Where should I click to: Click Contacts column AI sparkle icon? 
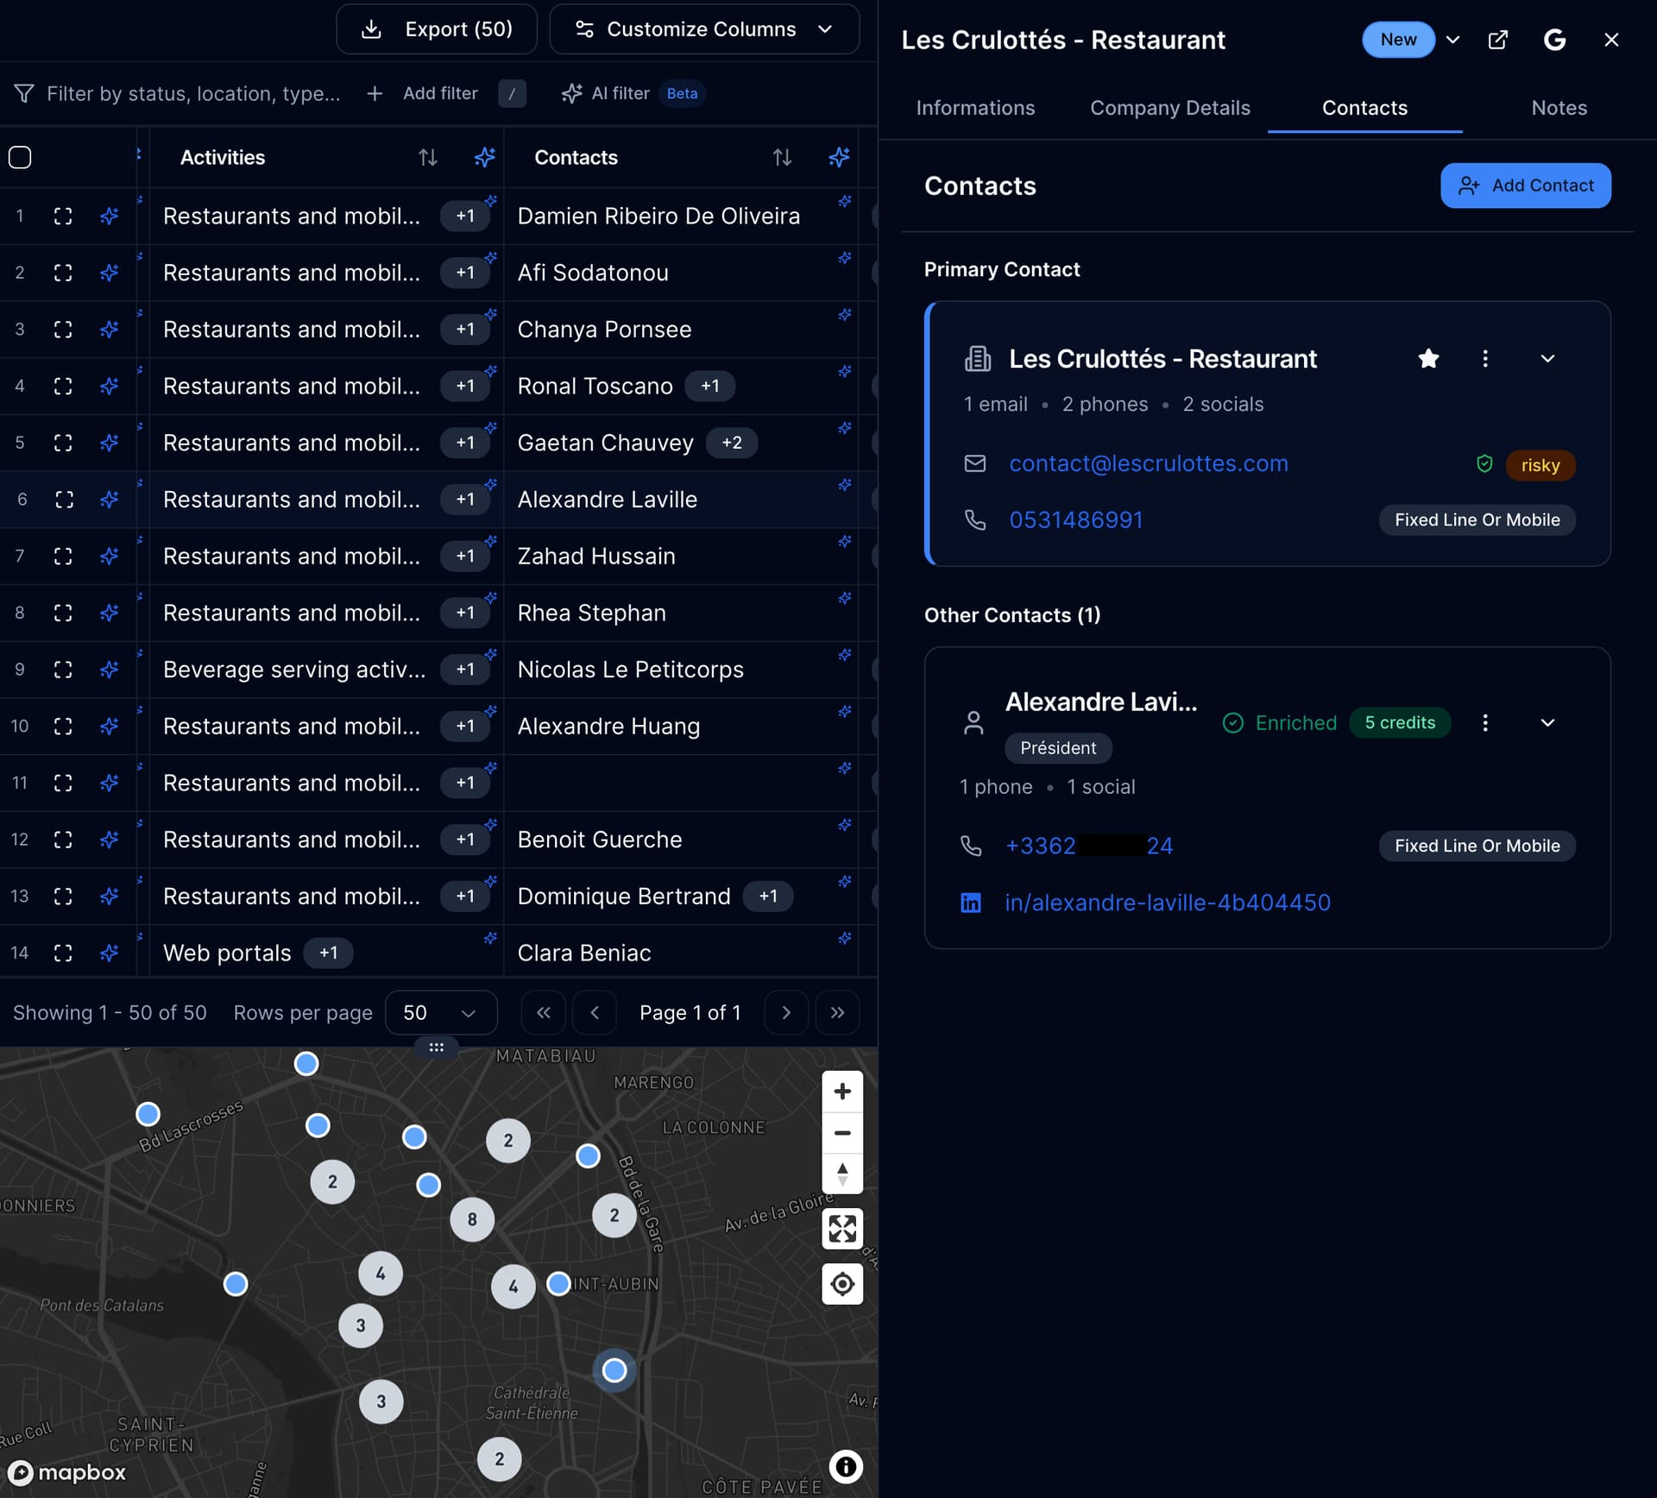pos(839,158)
